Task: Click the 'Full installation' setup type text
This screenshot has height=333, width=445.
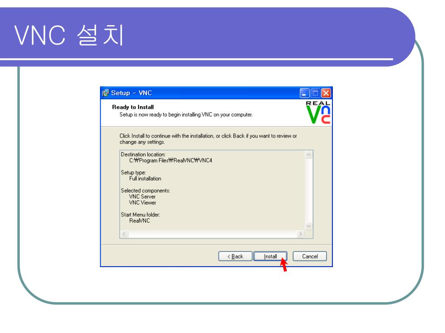Action: [145, 179]
